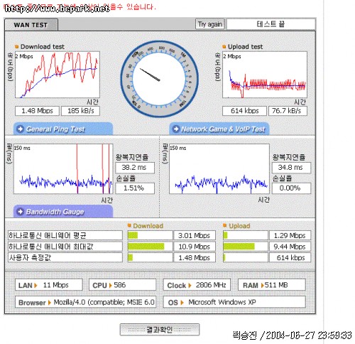
Task: Open the Network Game & VoIP Test section
Action: click(x=219, y=129)
